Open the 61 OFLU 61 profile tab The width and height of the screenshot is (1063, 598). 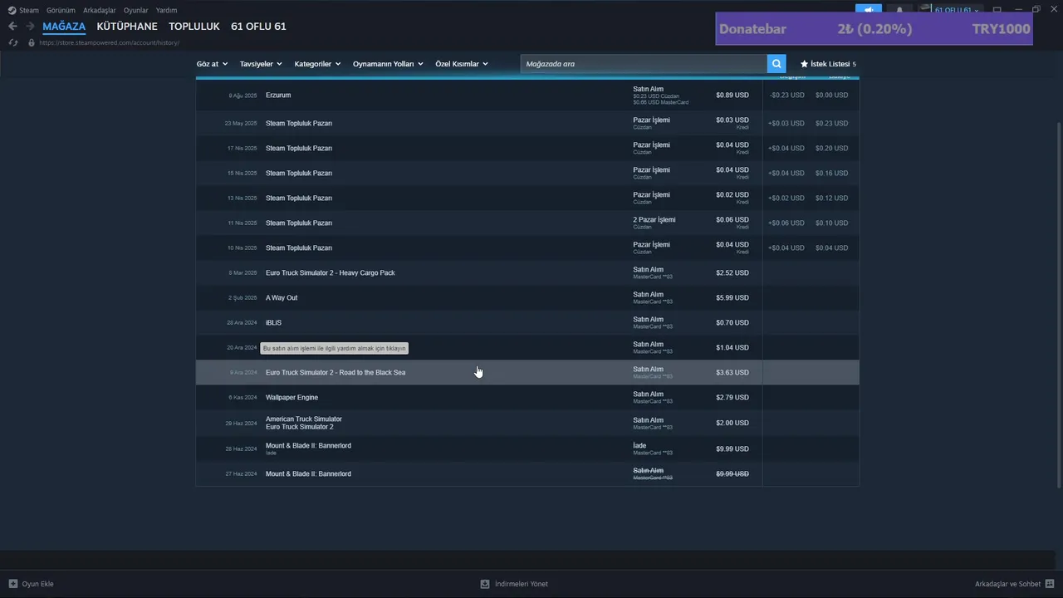pyautogui.click(x=258, y=27)
